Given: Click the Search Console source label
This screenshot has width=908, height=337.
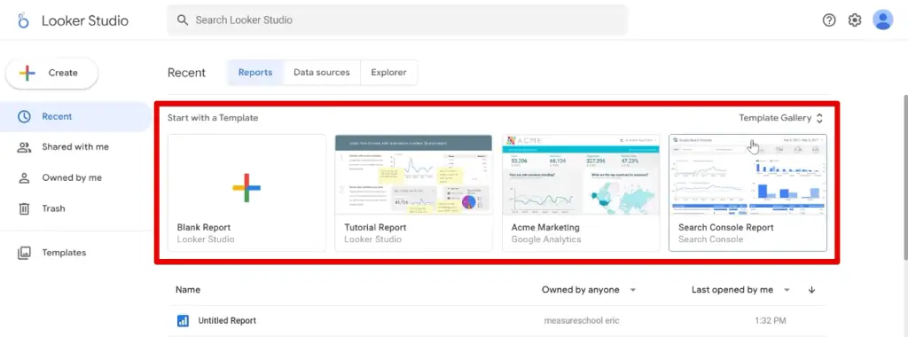Looking at the screenshot, I should 710,239.
